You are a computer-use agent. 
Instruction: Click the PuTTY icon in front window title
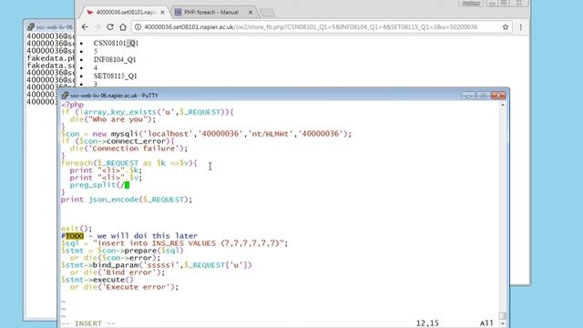(x=65, y=95)
